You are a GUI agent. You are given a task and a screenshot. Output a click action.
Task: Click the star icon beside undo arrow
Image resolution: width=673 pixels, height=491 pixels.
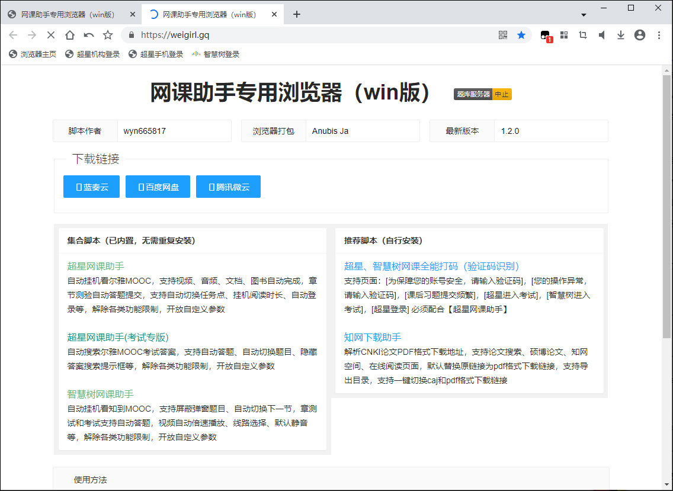click(108, 35)
